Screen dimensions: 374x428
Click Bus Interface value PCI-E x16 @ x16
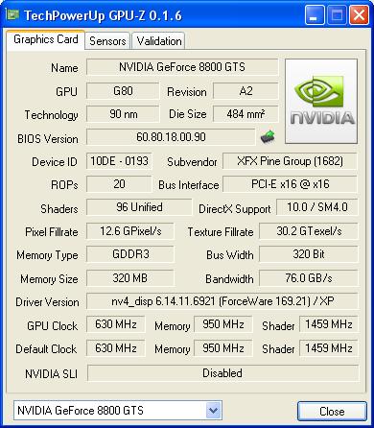[290, 184]
